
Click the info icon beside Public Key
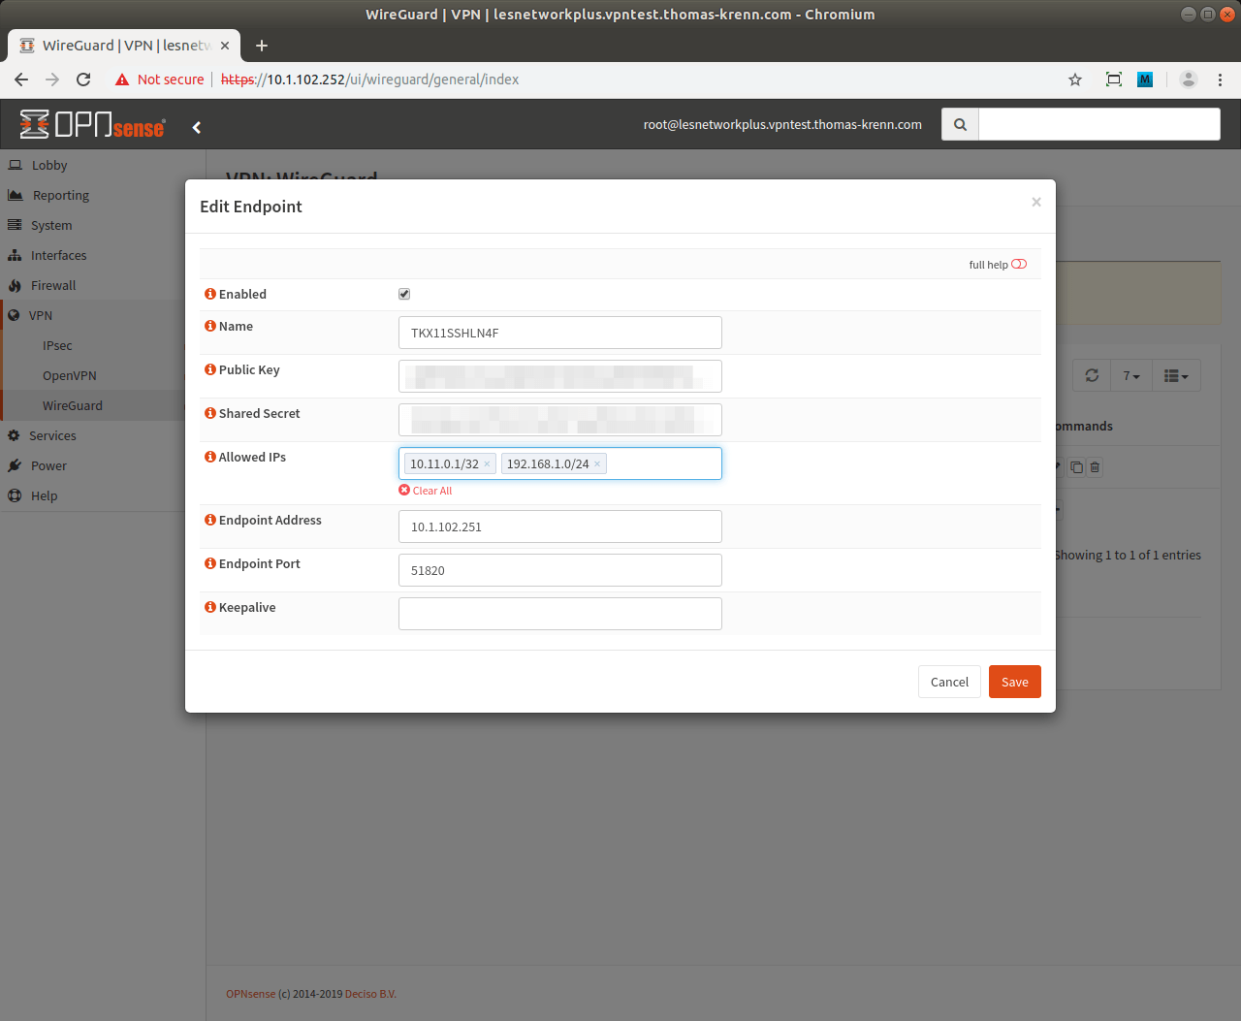click(x=209, y=369)
